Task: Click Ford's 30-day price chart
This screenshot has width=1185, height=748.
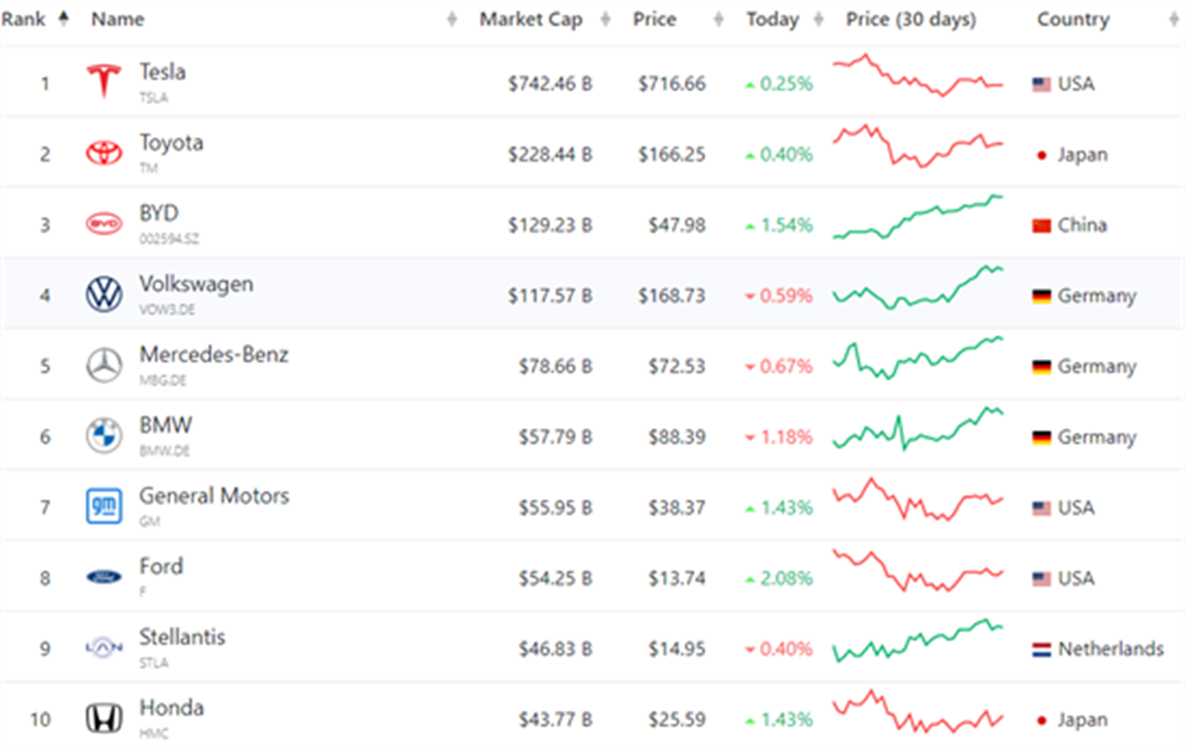Action: click(918, 570)
